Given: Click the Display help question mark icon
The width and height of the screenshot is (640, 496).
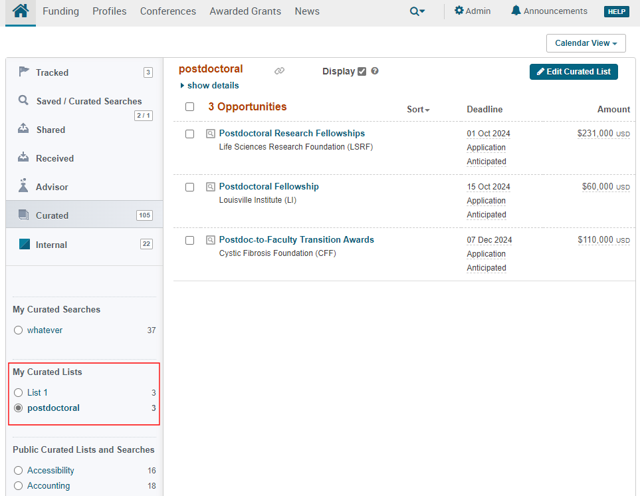Looking at the screenshot, I should click(x=375, y=71).
